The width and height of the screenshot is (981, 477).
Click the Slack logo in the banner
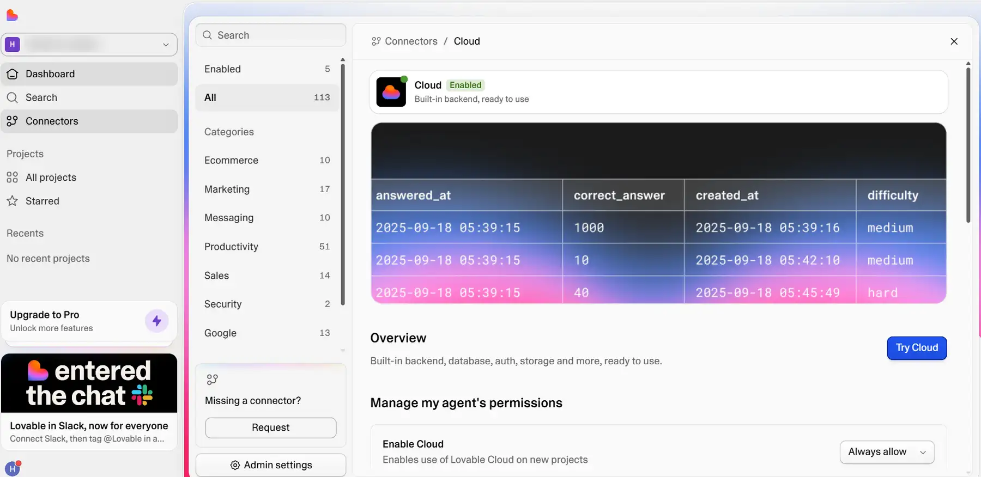pyautogui.click(x=142, y=395)
